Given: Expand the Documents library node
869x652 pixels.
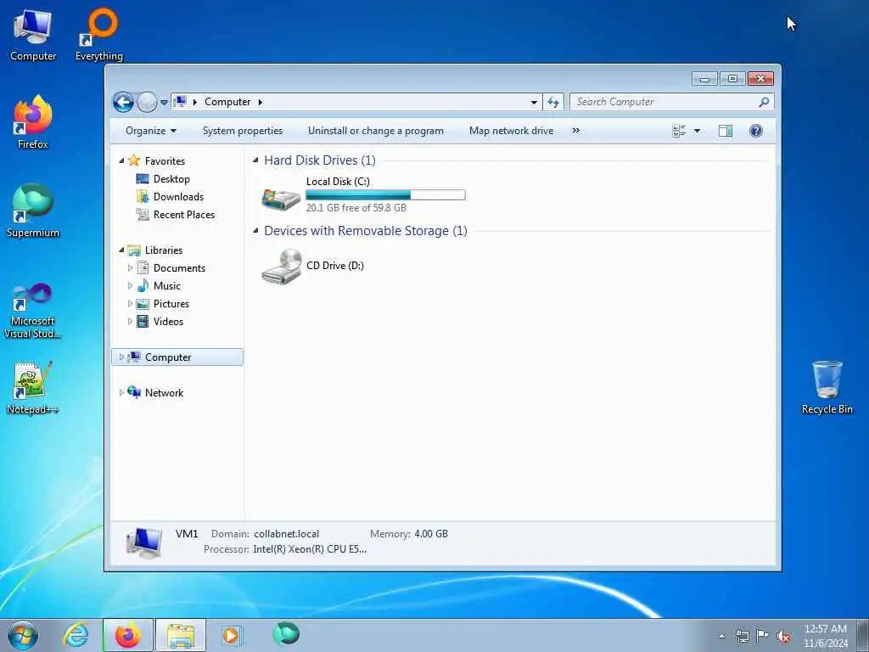Looking at the screenshot, I should click(130, 267).
